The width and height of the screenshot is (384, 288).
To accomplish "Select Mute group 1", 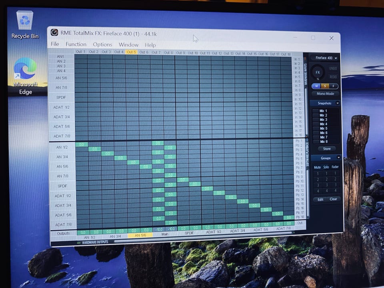I will tap(318, 173).
